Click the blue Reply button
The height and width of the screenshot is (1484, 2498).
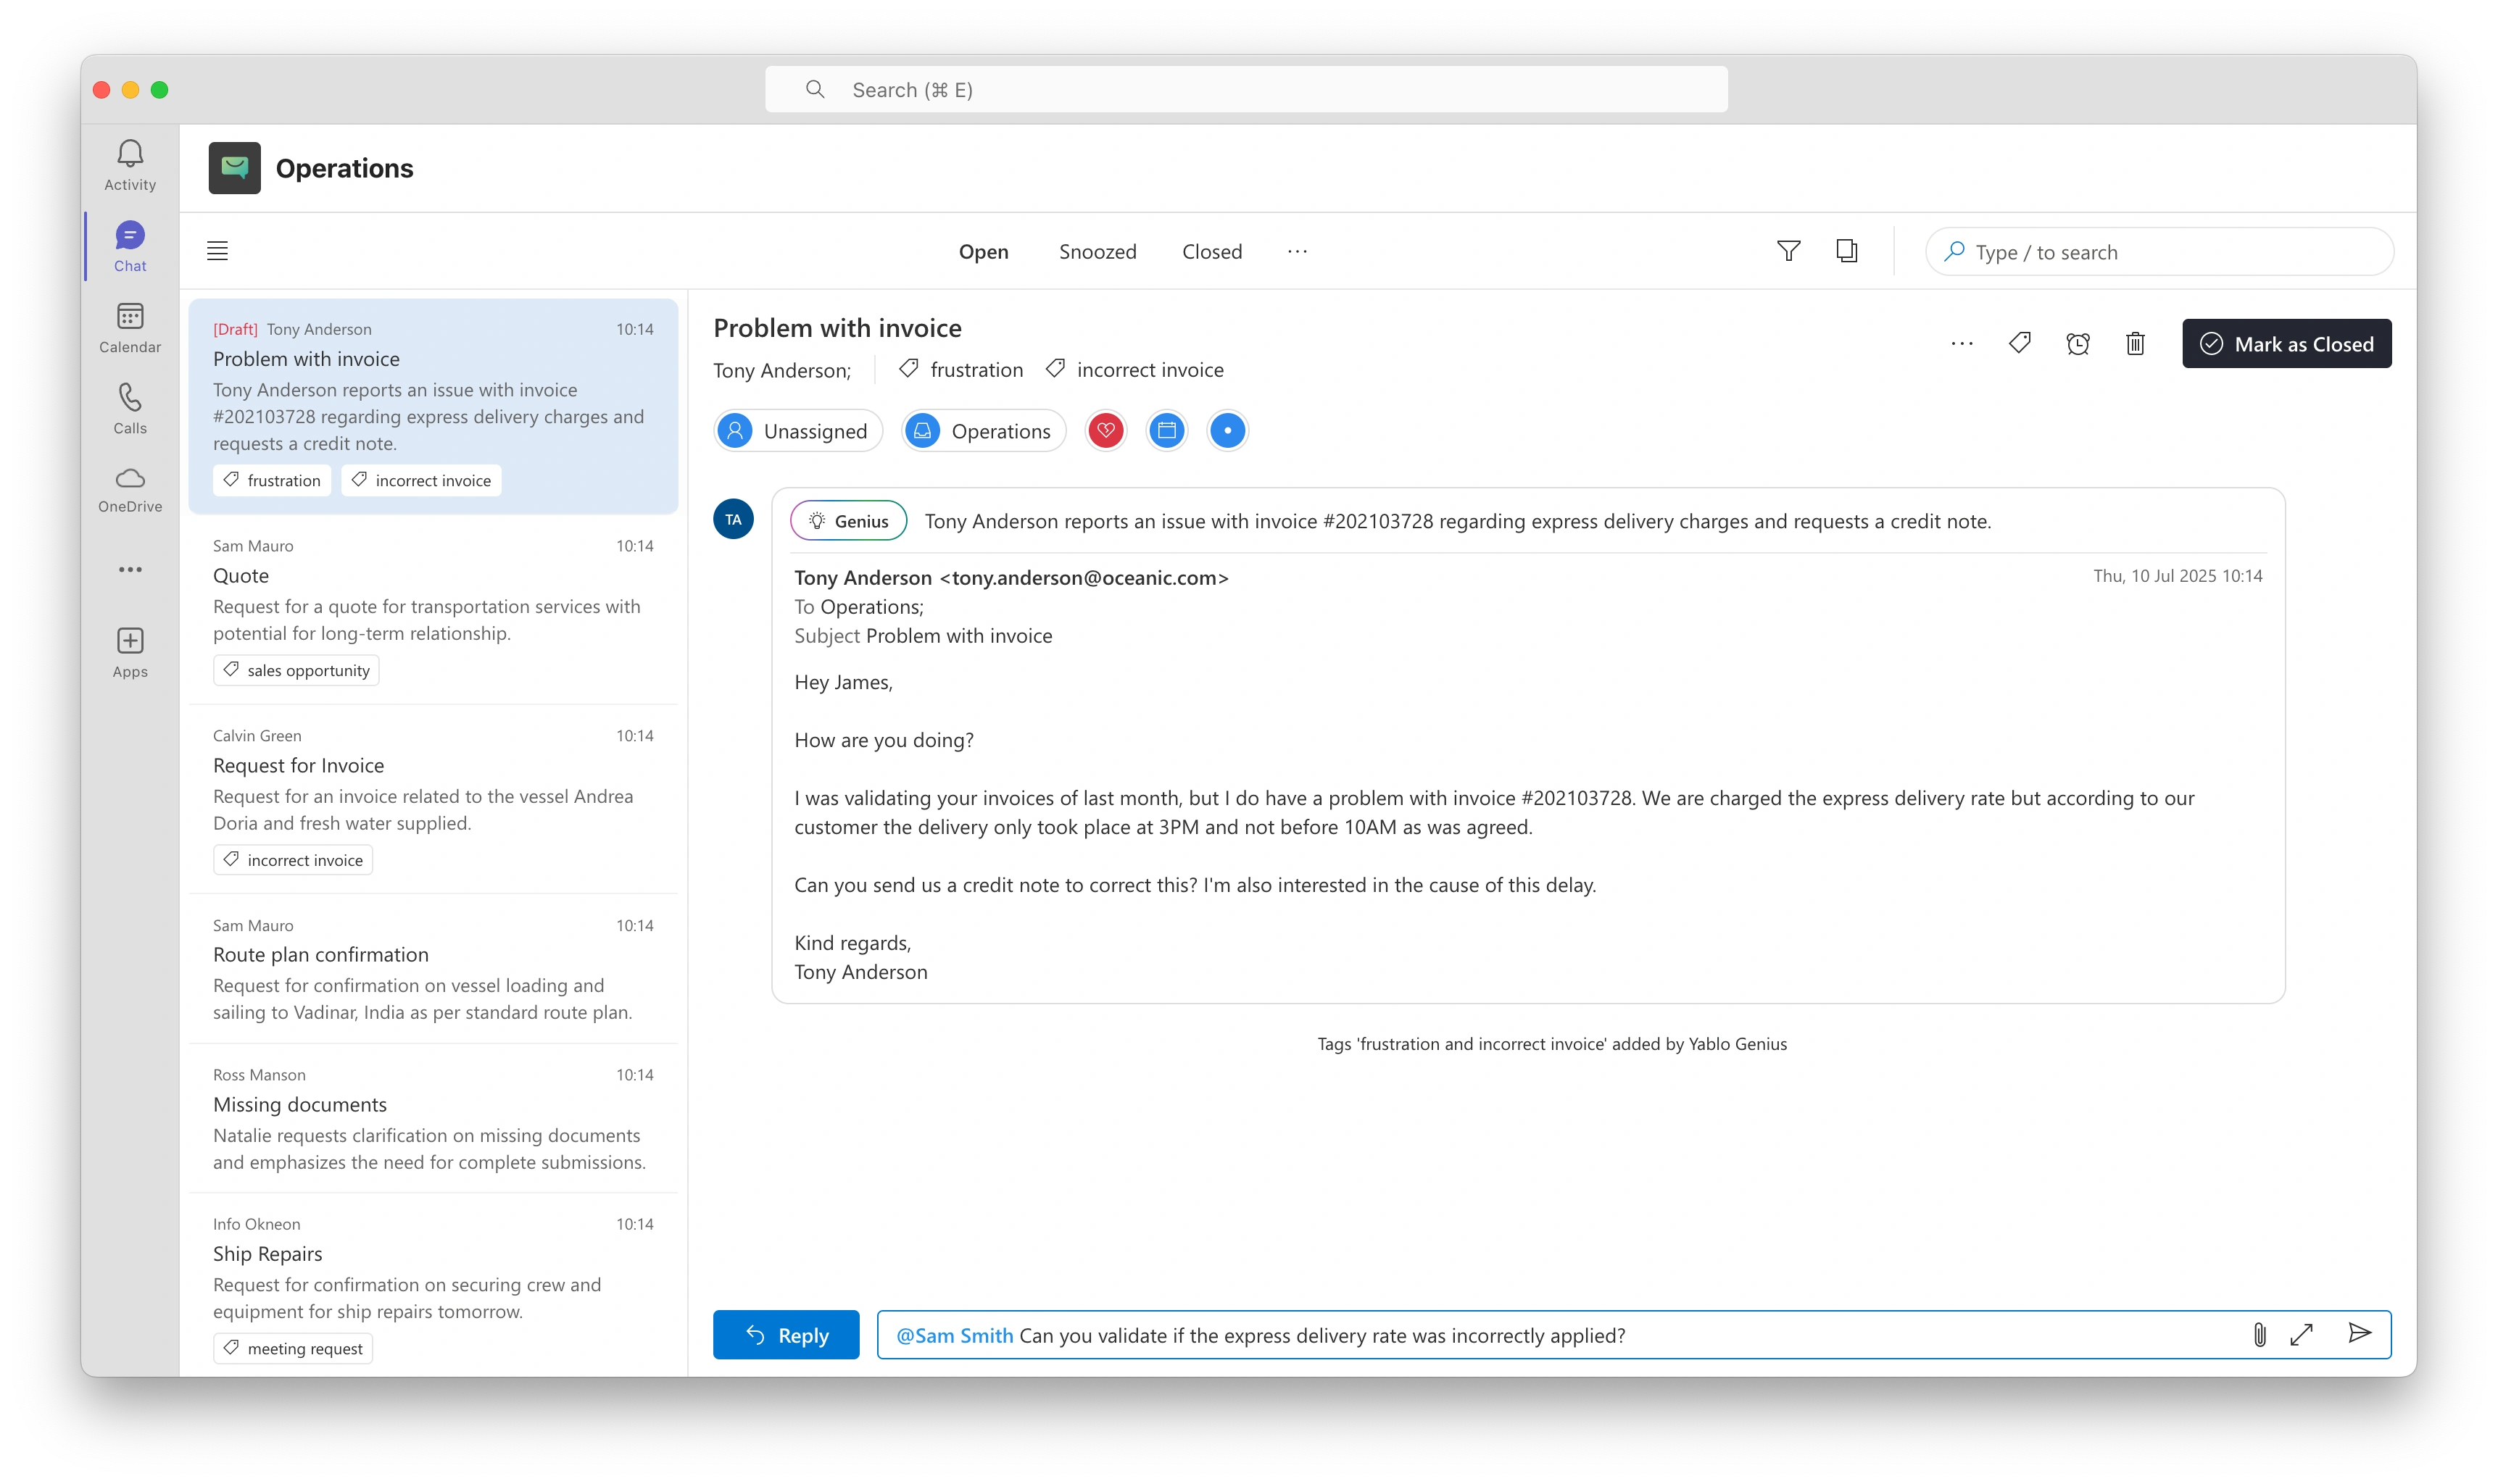pos(785,1335)
